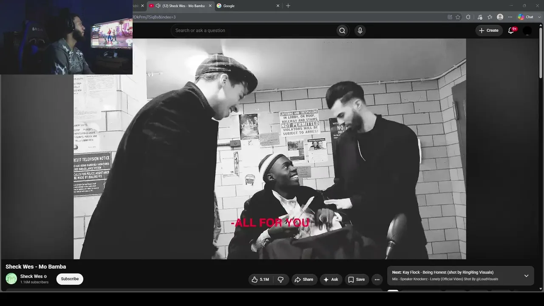This screenshot has height=306, width=544.
Task: Open the Sheck Wes channel name link
Action: coord(31,277)
